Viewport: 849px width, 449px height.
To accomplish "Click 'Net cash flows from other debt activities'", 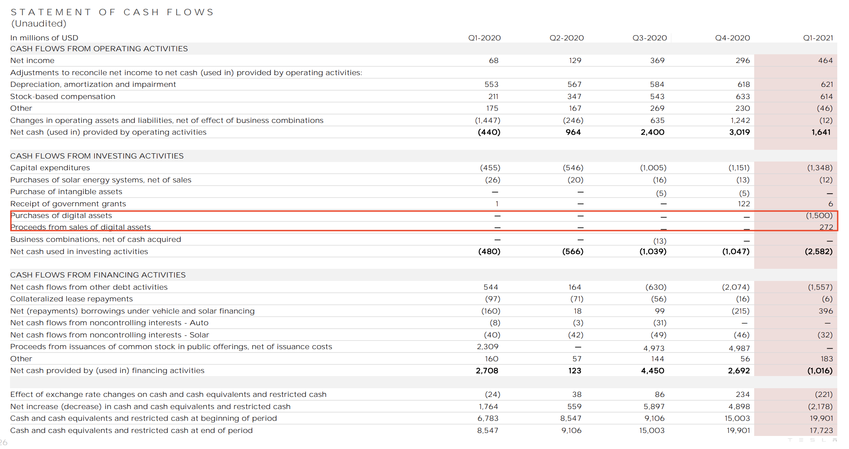I will [89, 287].
